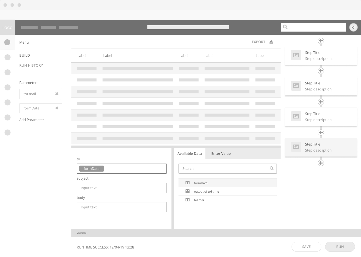This screenshot has height=257, width=361.
Task: Remove the formData parameter with its X
Action: tap(57, 108)
